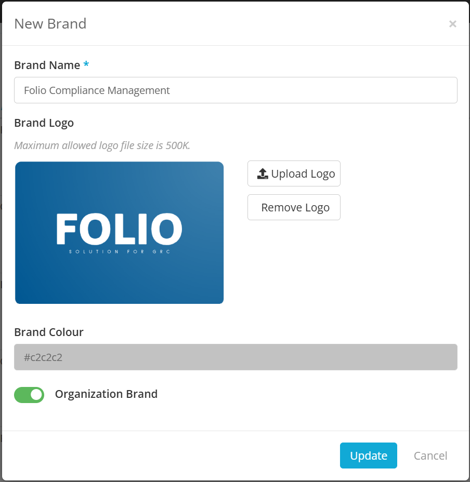Image resolution: width=470 pixels, height=482 pixels.
Task: Click the Brand Name field label
Action: point(47,65)
